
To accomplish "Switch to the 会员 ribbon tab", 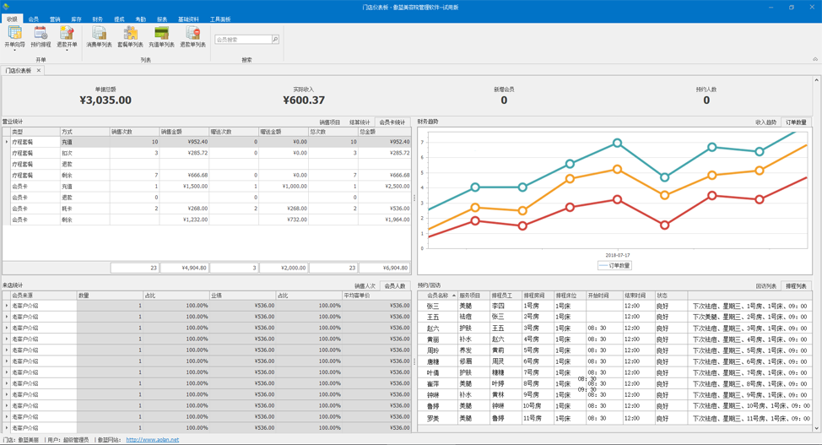I will (34, 19).
